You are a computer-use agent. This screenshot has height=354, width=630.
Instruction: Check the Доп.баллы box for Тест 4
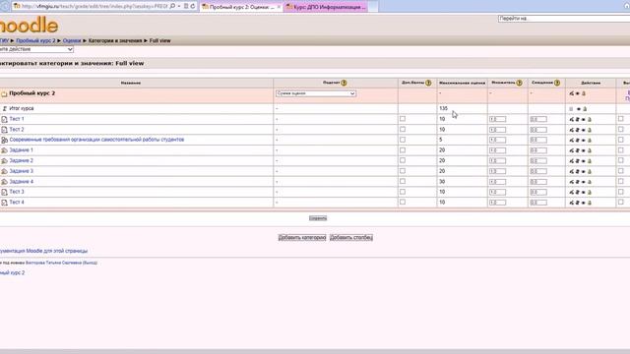403,203
